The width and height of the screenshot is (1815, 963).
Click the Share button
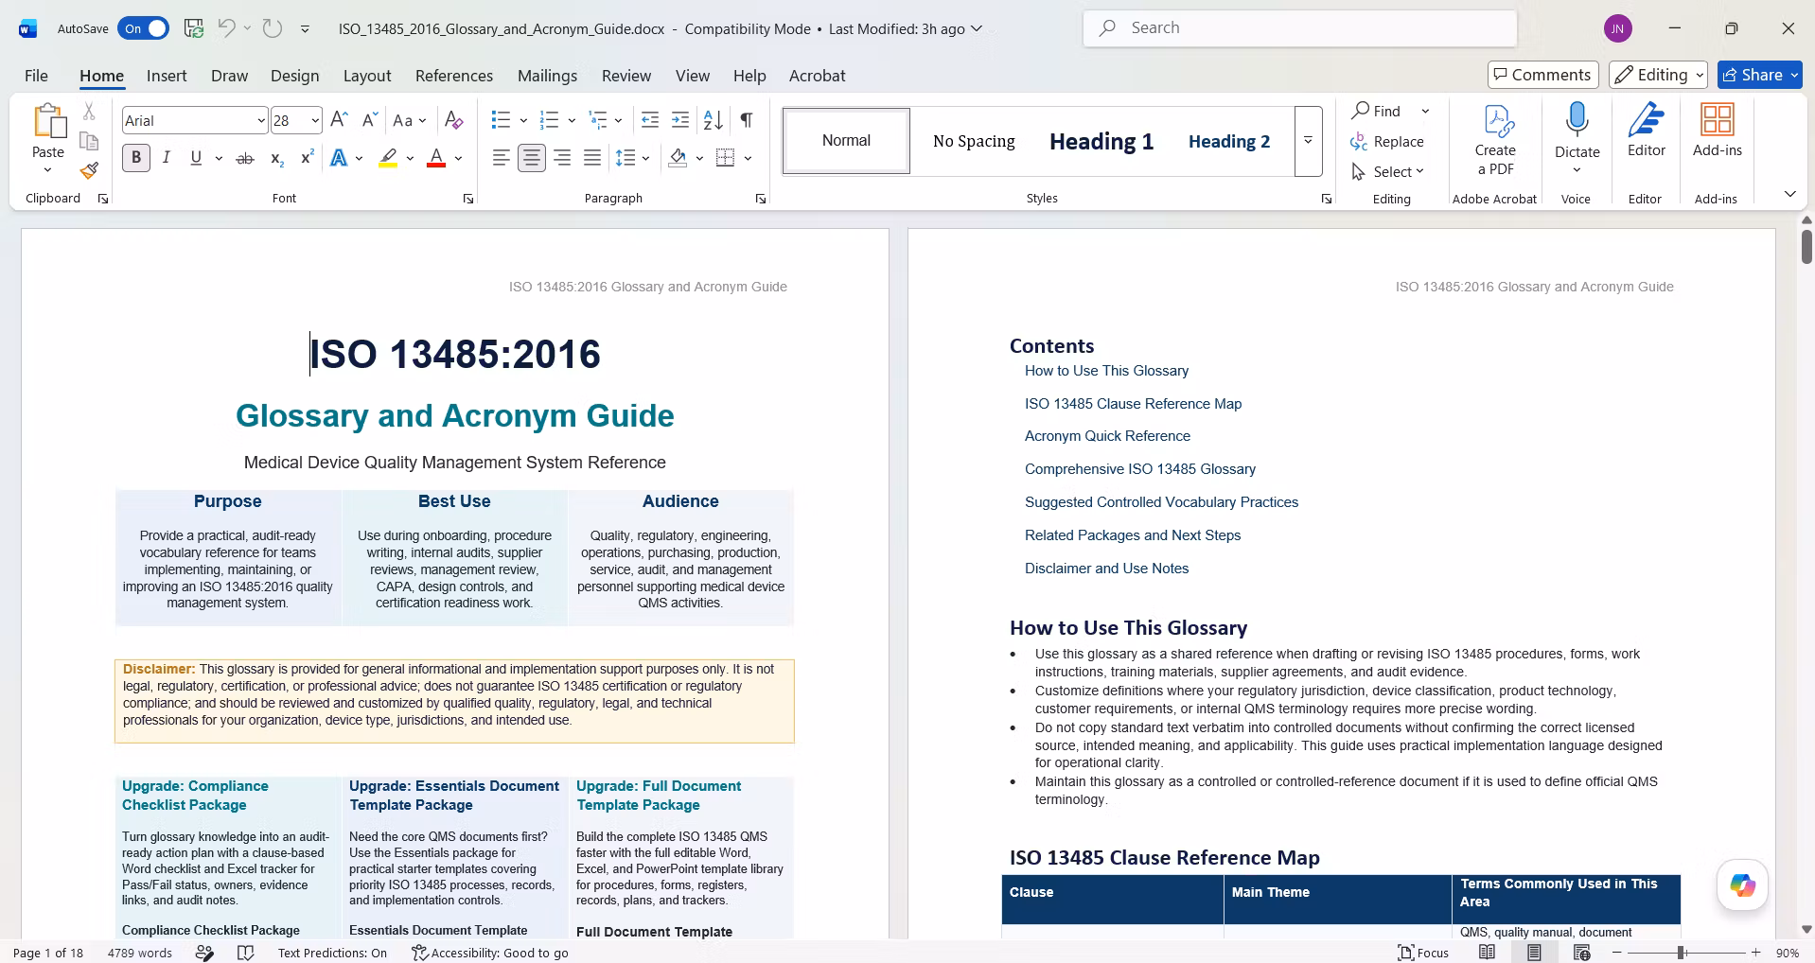coord(1760,75)
